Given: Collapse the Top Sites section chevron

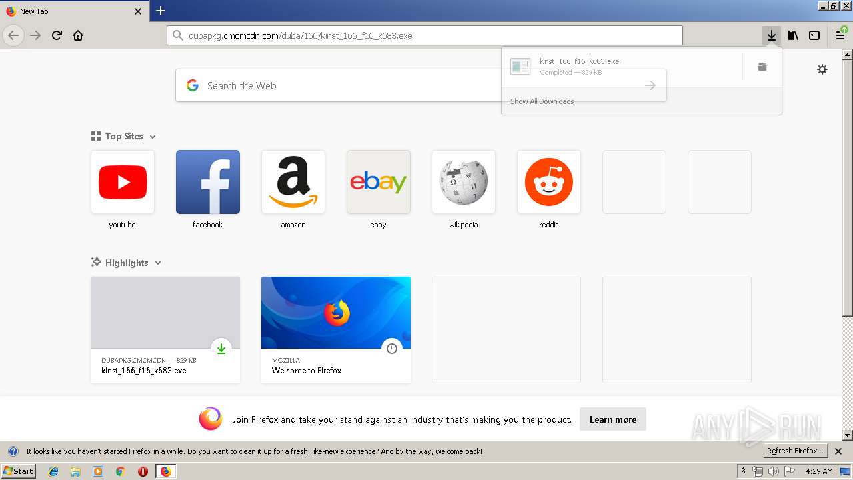Looking at the screenshot, I should tap(153, 137).
